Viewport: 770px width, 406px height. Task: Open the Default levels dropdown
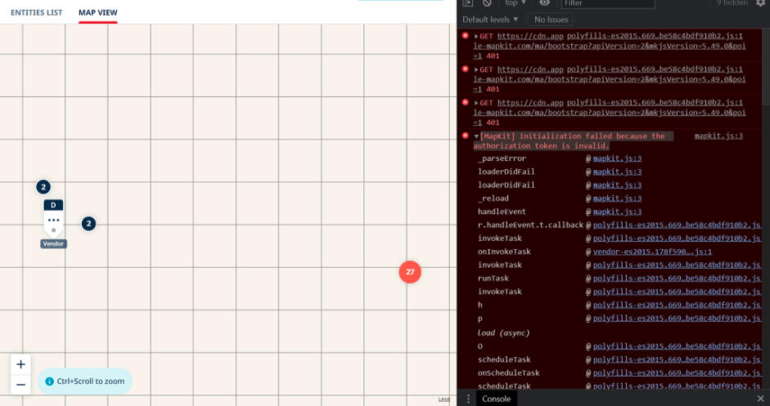490,20
